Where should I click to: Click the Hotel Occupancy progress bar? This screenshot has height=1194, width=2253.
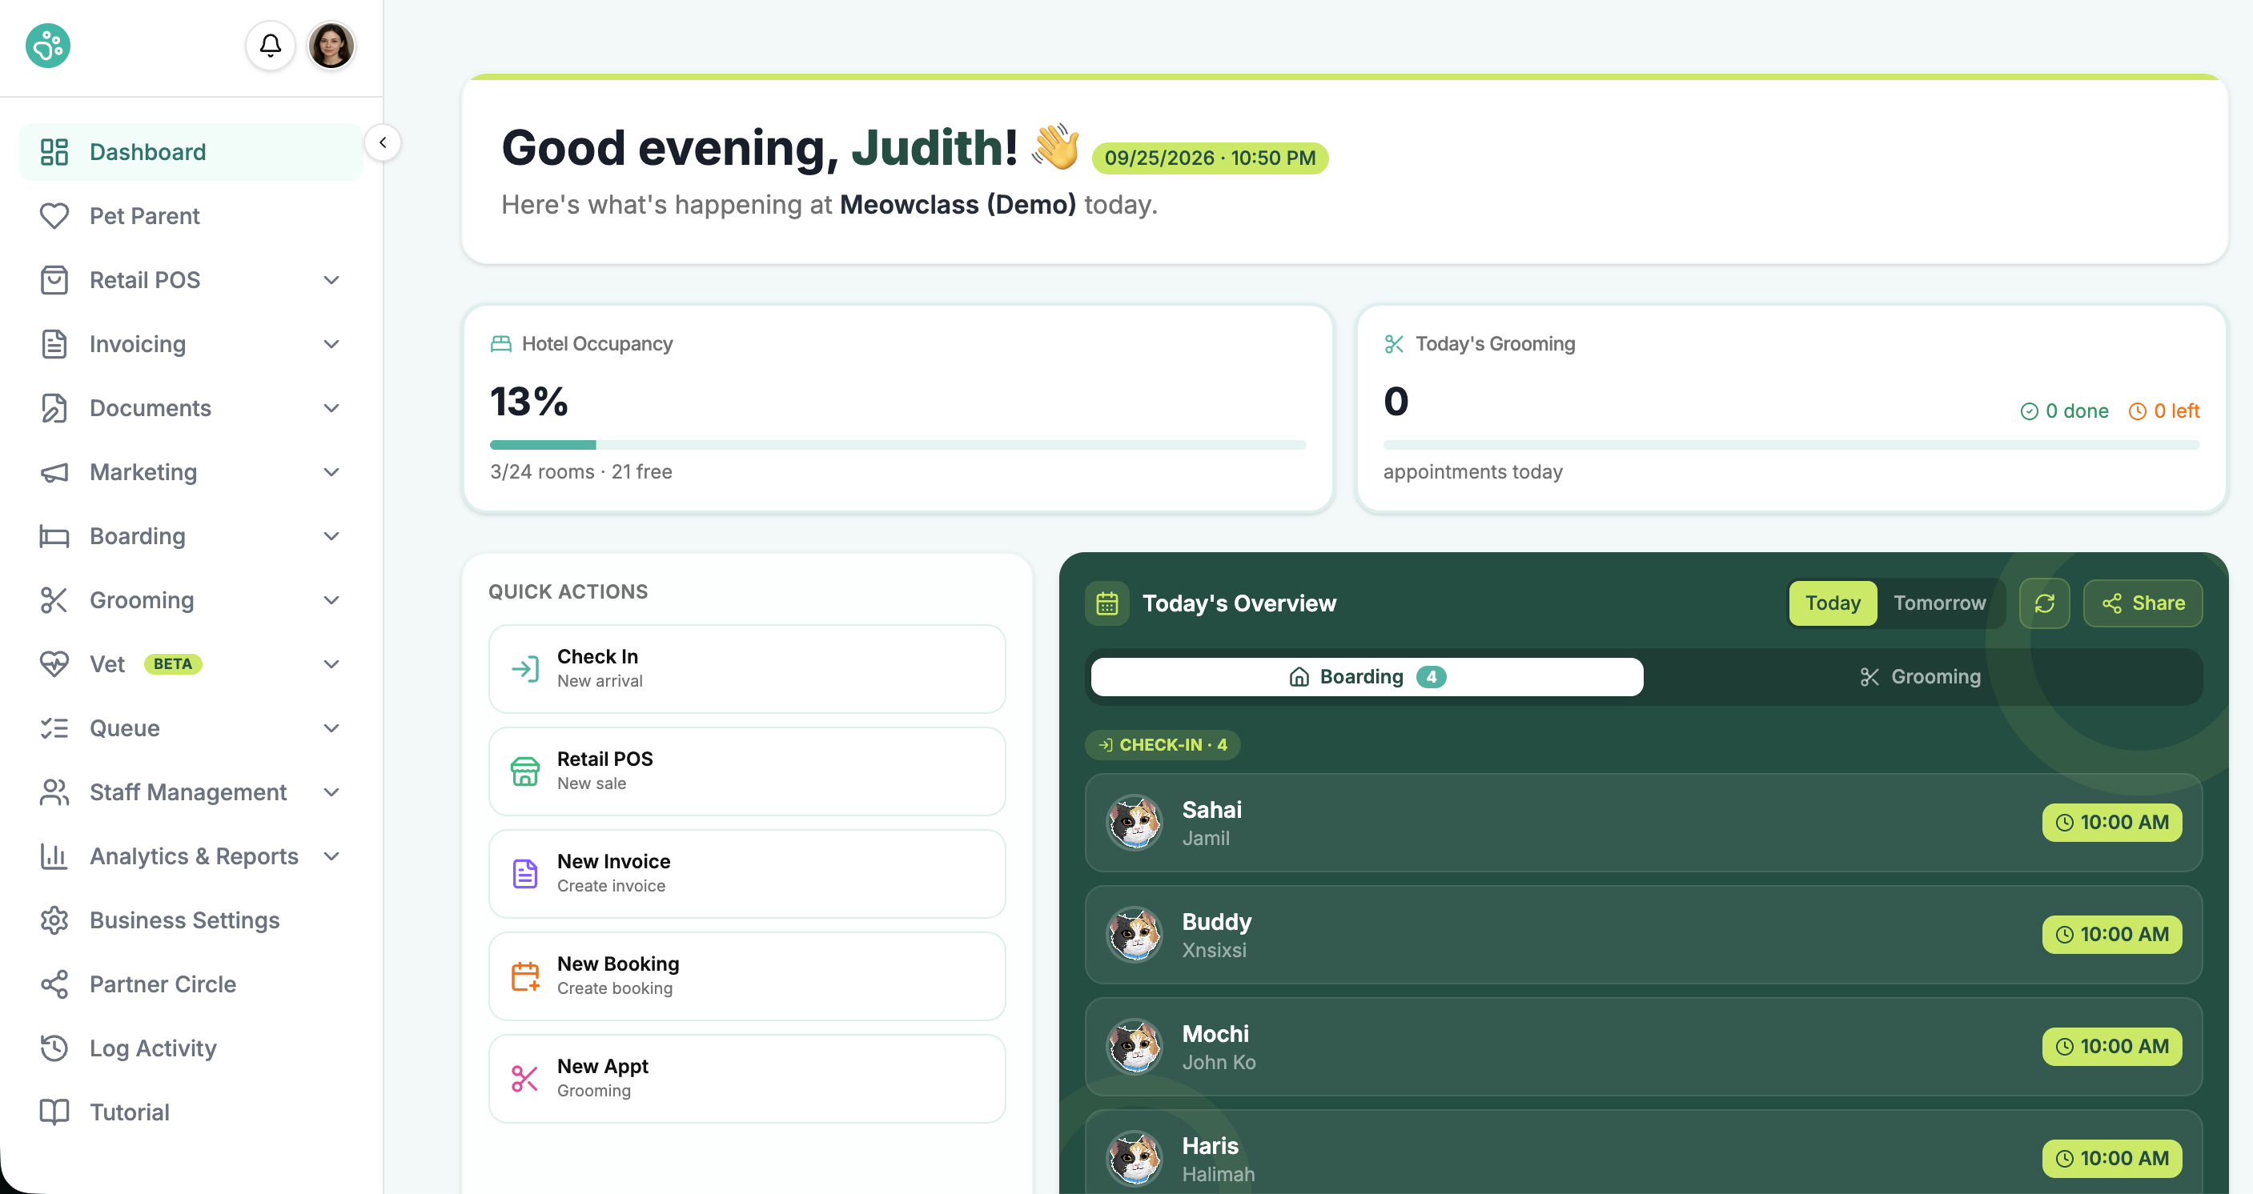(x=898, y=445)
